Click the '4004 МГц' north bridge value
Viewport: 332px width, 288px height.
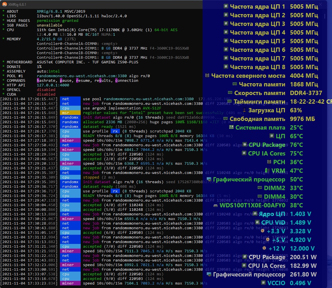click(x=304, y=76)
